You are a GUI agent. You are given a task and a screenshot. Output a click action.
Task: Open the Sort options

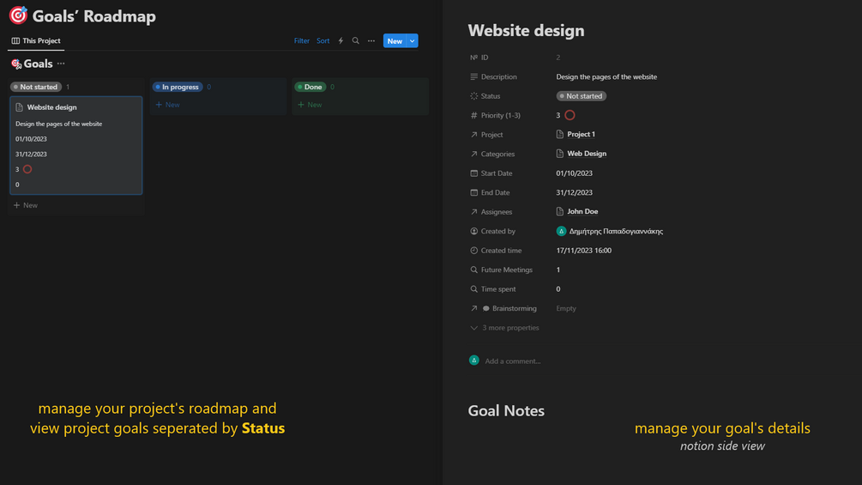tap(322, 41)
